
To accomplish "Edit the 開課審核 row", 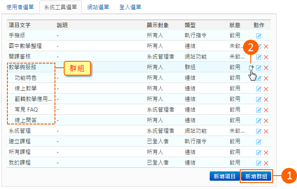I will coord(259,57).
